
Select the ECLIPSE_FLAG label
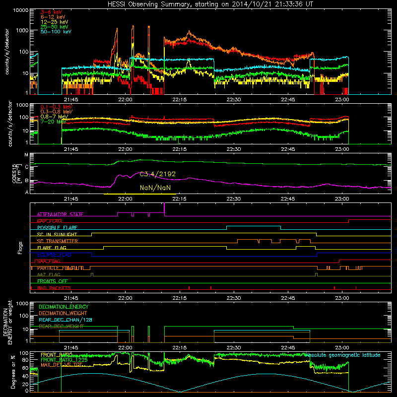[54, 255]
